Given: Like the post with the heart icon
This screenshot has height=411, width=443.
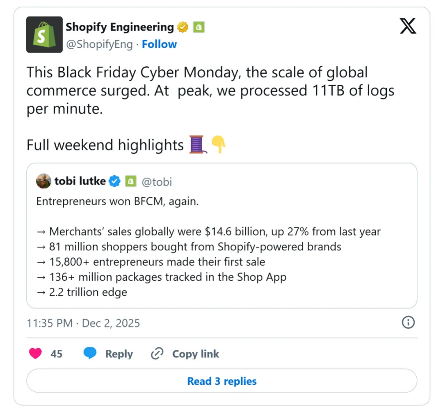Looking at the screenshot, I should [36, 354].
